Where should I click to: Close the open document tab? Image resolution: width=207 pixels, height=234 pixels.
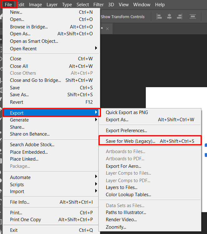point(107,29)
